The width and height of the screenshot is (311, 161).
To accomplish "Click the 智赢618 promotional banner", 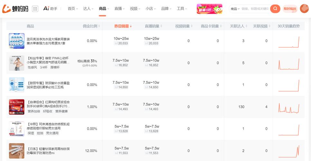I will click(209, 9).
